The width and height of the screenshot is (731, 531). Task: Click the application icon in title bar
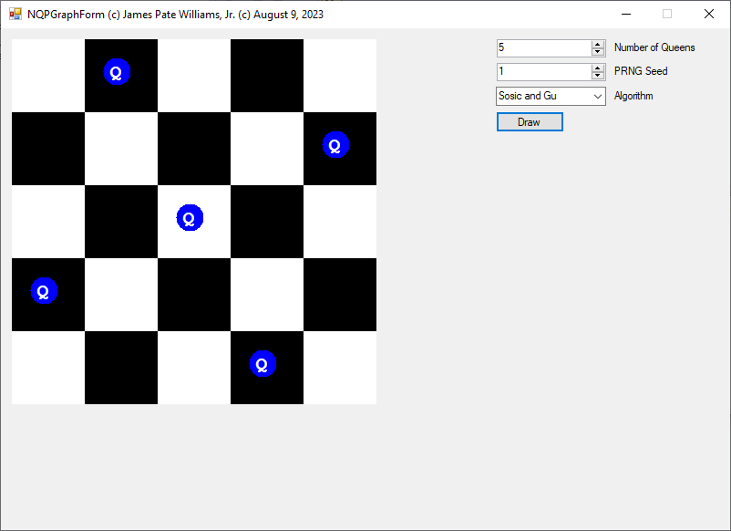coord(15,14)
